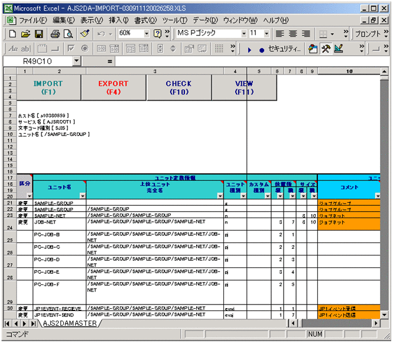Click the Print icon

56,34
